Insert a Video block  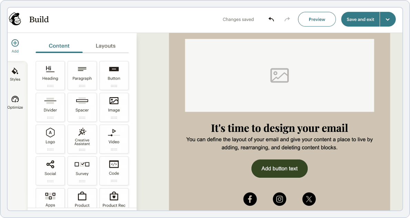click(x=114, y=139)
